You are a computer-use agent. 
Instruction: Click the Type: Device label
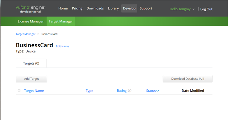(26, 51)
